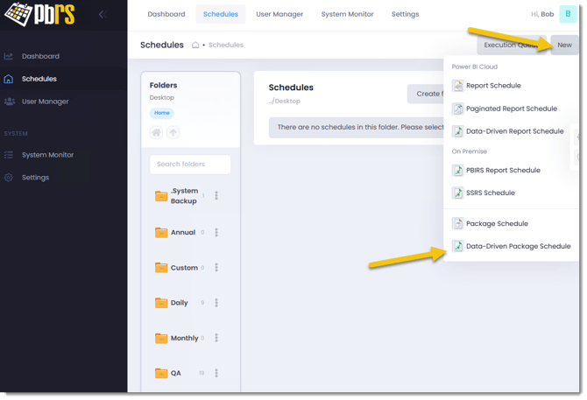Screen dimensions: 587x400
Task: Click the Search folders input field
Action: pyautogui.click(x=190, y=165)
